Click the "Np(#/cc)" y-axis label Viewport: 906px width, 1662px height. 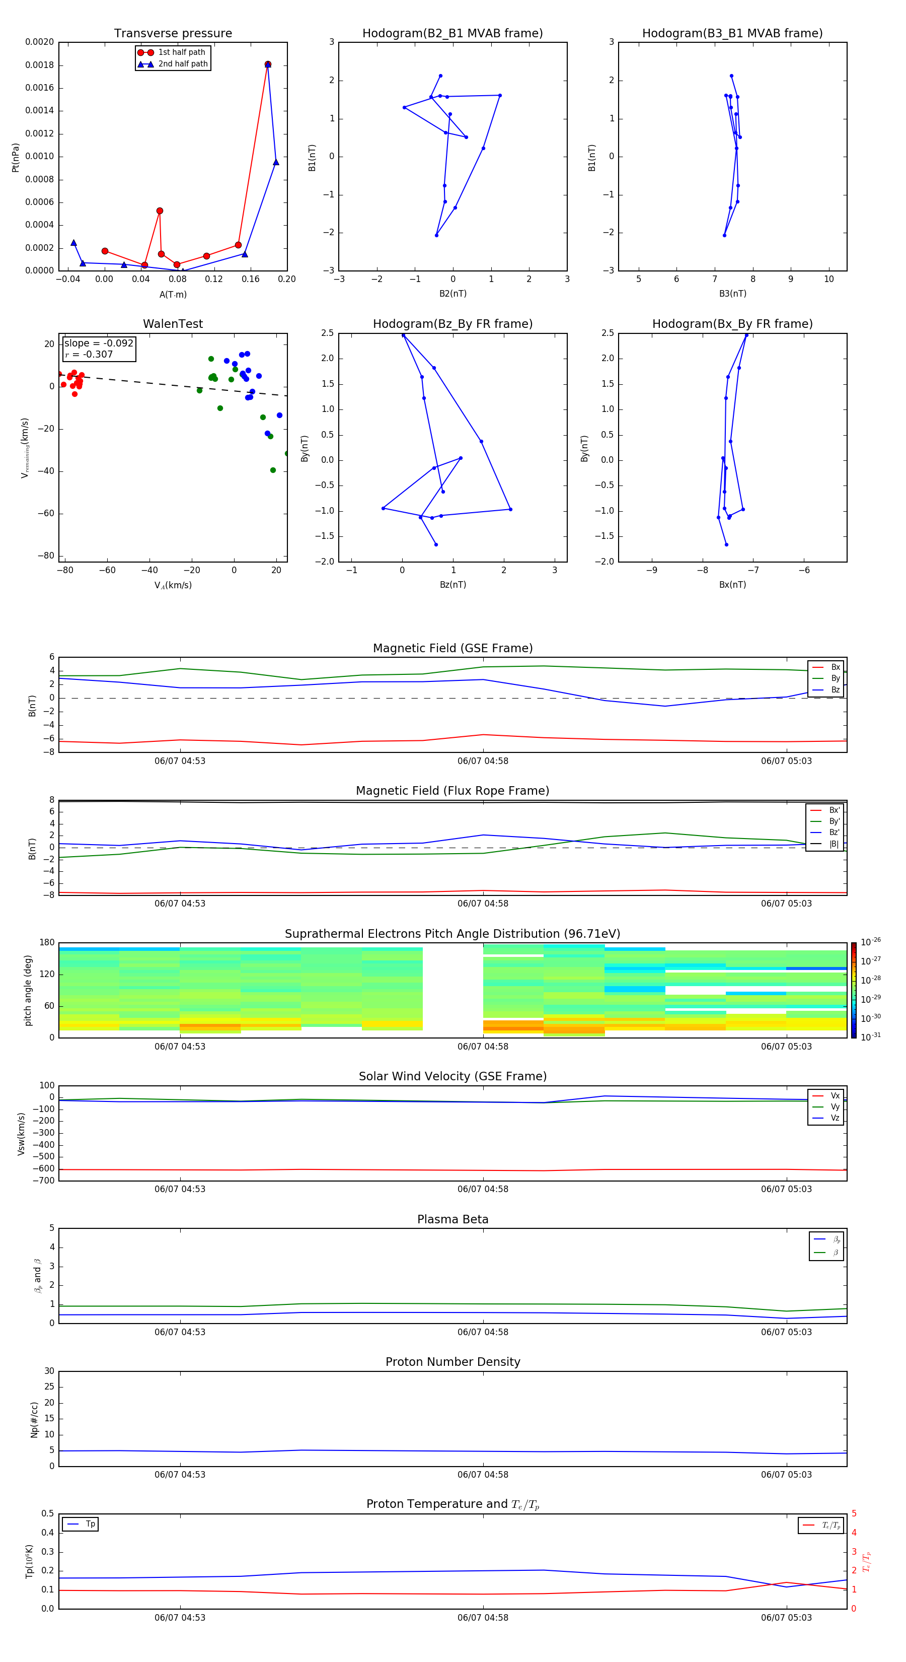34,1419
